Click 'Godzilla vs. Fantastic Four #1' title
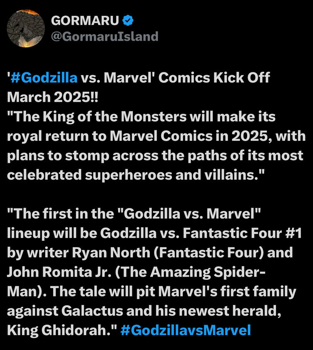Image resolution: width=313 pixels, height=350 pixels. (201, 233)
